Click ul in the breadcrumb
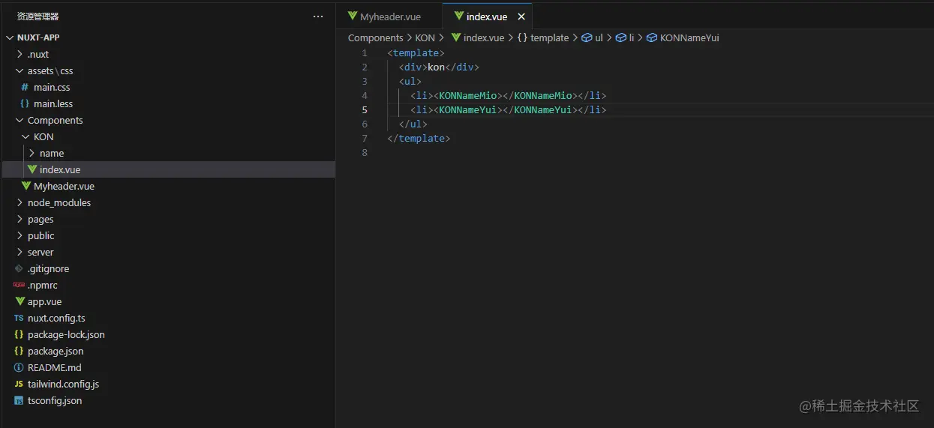The height and width of the screenshot is (428, 934). 599,37
